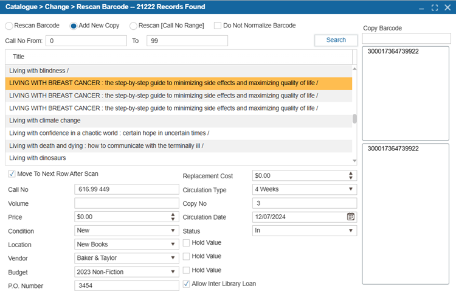Toggle Move To Next Row After Scan

[x=12, y=173]
